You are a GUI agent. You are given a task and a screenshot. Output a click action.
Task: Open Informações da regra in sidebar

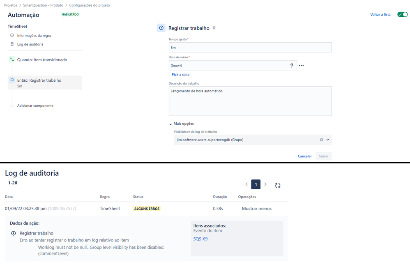[x=34, y=36]
